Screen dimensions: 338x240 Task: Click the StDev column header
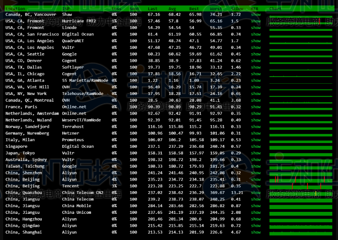pos(236,9)
